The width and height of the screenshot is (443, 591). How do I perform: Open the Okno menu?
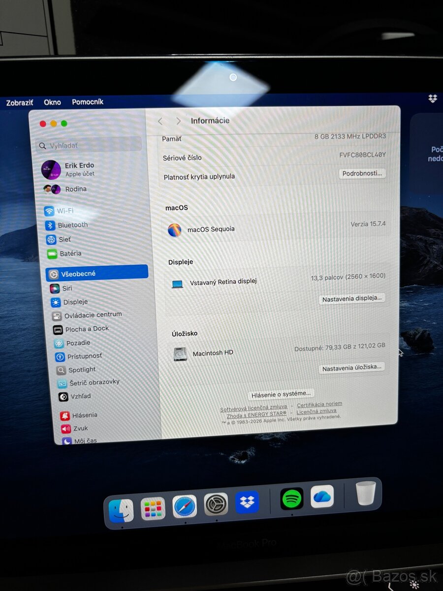pos(52,102)
